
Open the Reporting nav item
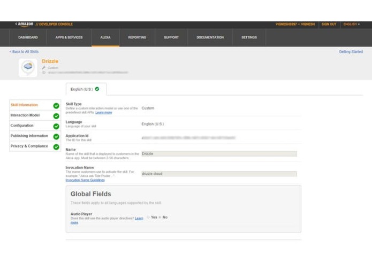click(x=137, y=37)
